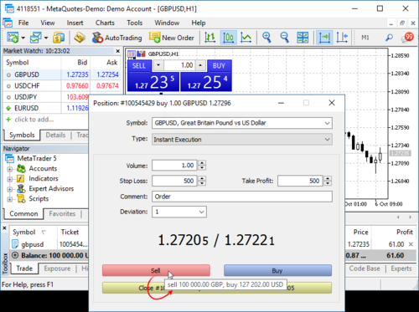Switch chart to bar chart icon

click(210, 38)
